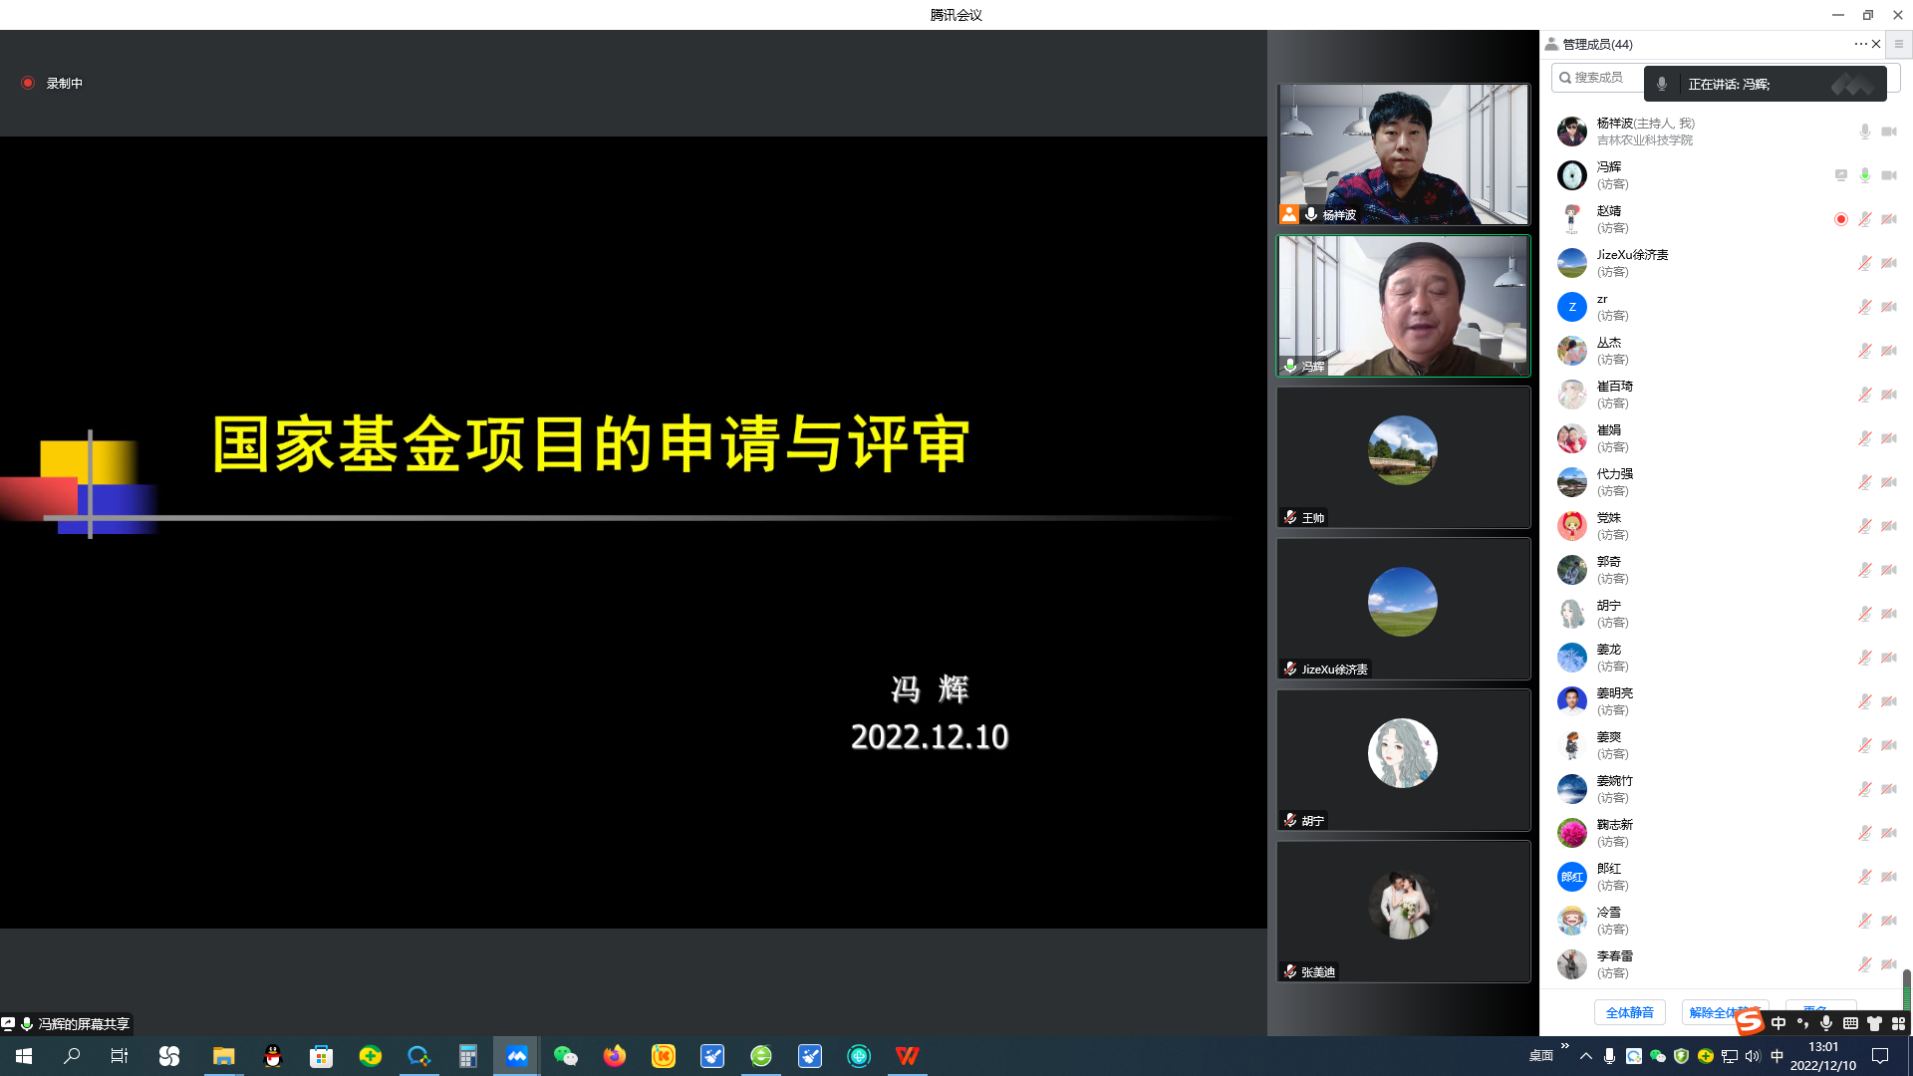The width and height of the screenshot is (1913, 1076).
Task: Click the hamburger menu icon at panel corner
Action: [x=1898, y=44]
